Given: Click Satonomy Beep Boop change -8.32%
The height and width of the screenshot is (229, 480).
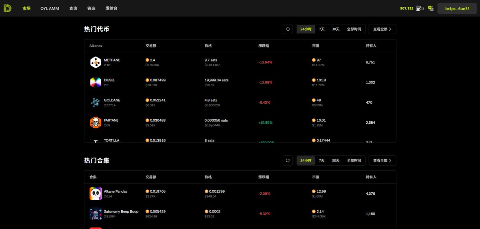Looking at the screenshot, I should click(x=264, y=214).
